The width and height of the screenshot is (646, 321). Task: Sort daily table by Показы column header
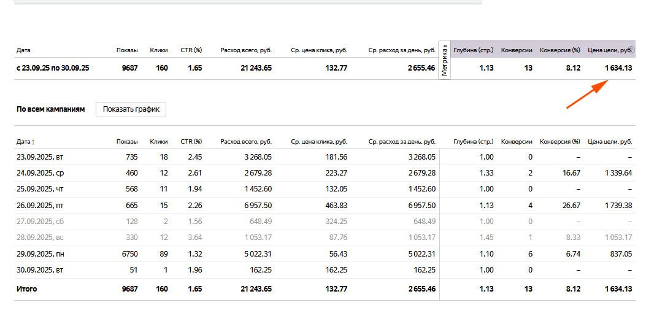click(127, 142)
